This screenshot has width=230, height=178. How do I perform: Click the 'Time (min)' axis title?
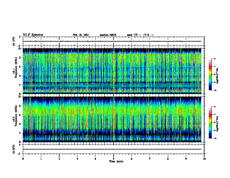point(116,161)
